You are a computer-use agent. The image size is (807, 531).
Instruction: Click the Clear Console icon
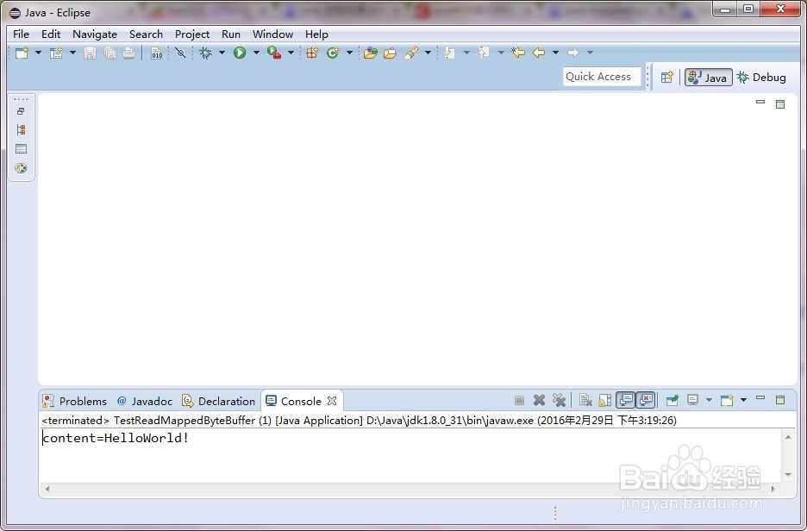tap(585, 400)
